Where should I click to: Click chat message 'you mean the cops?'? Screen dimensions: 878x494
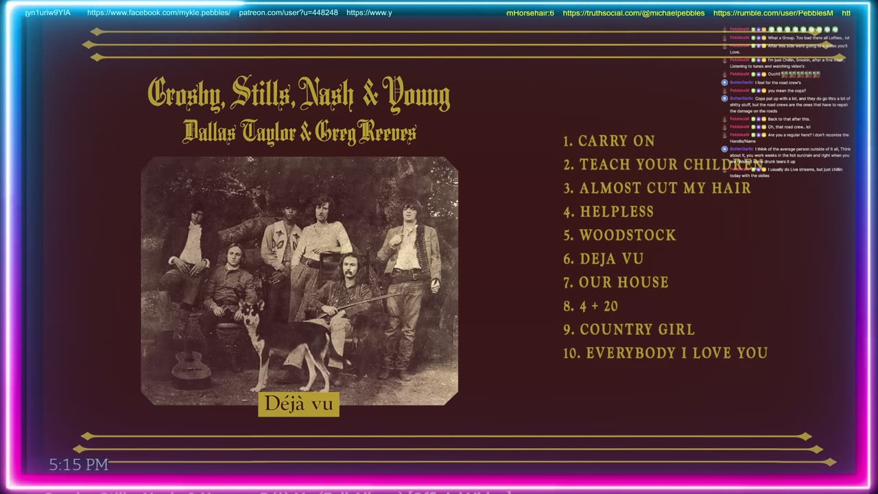(787, 91)
